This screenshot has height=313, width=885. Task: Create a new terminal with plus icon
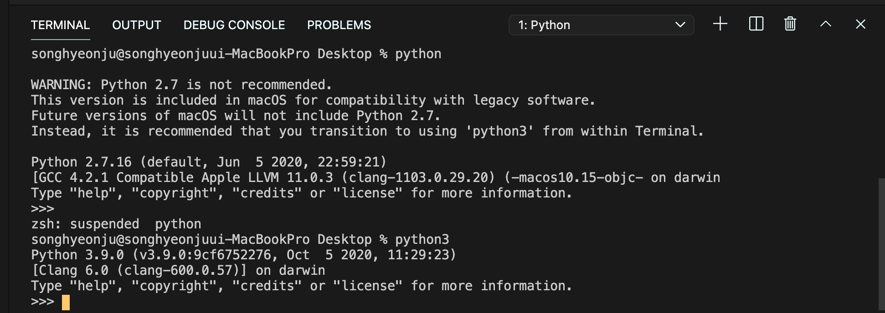click(720, 24)
